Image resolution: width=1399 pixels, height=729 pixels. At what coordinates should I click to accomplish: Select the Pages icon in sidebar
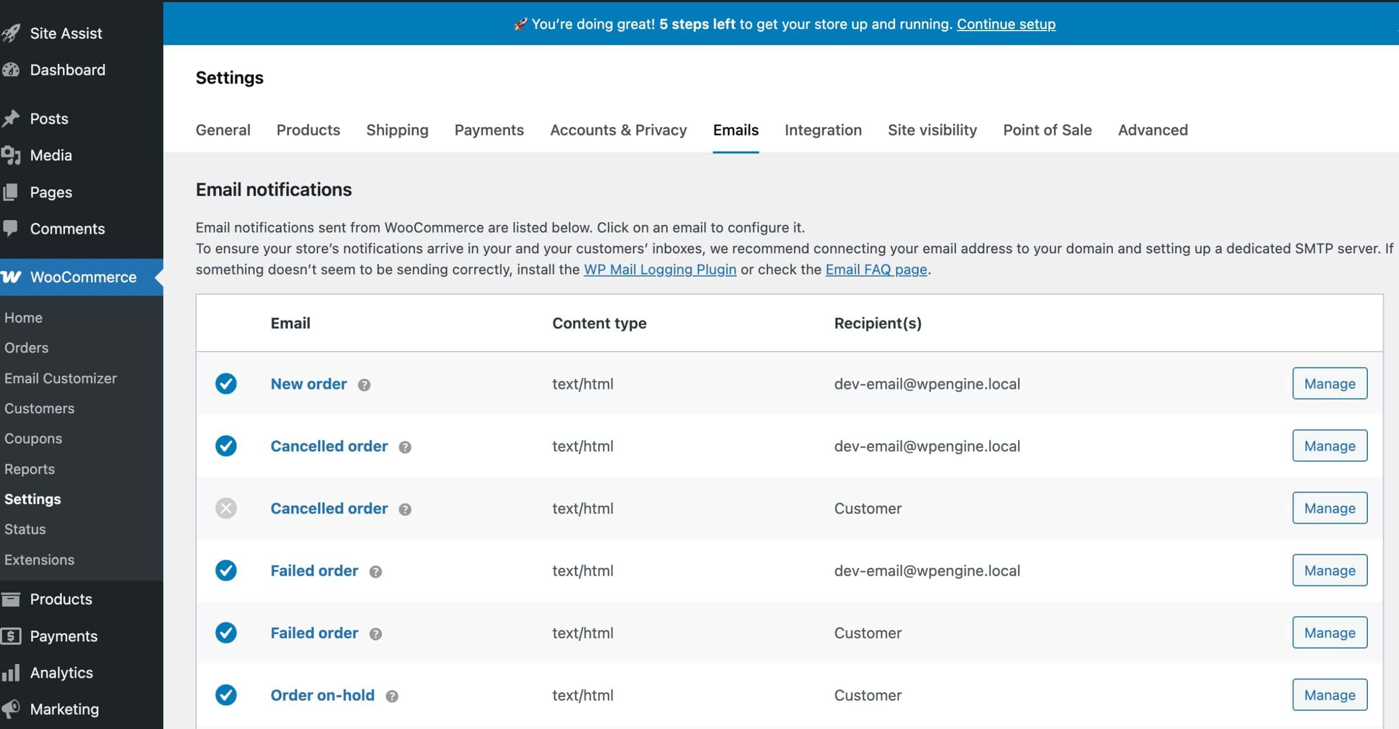click(x=12, y=192)
